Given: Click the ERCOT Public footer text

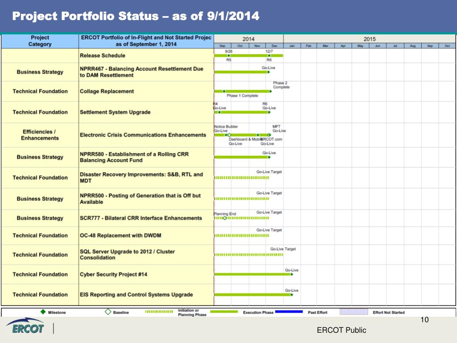Looking at the screenshot, I should (341, 330).
